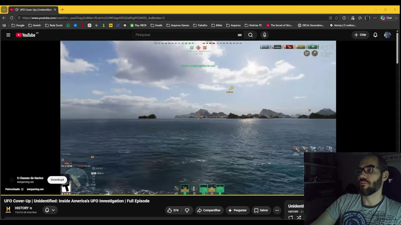Toggle the playlist loop button
The width and height of the screenshot is (401, 225).
coord(291,217)
